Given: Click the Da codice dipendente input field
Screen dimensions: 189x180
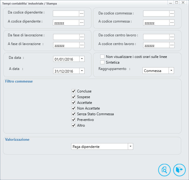Looking at the screenshot, I should click(66, 13).
